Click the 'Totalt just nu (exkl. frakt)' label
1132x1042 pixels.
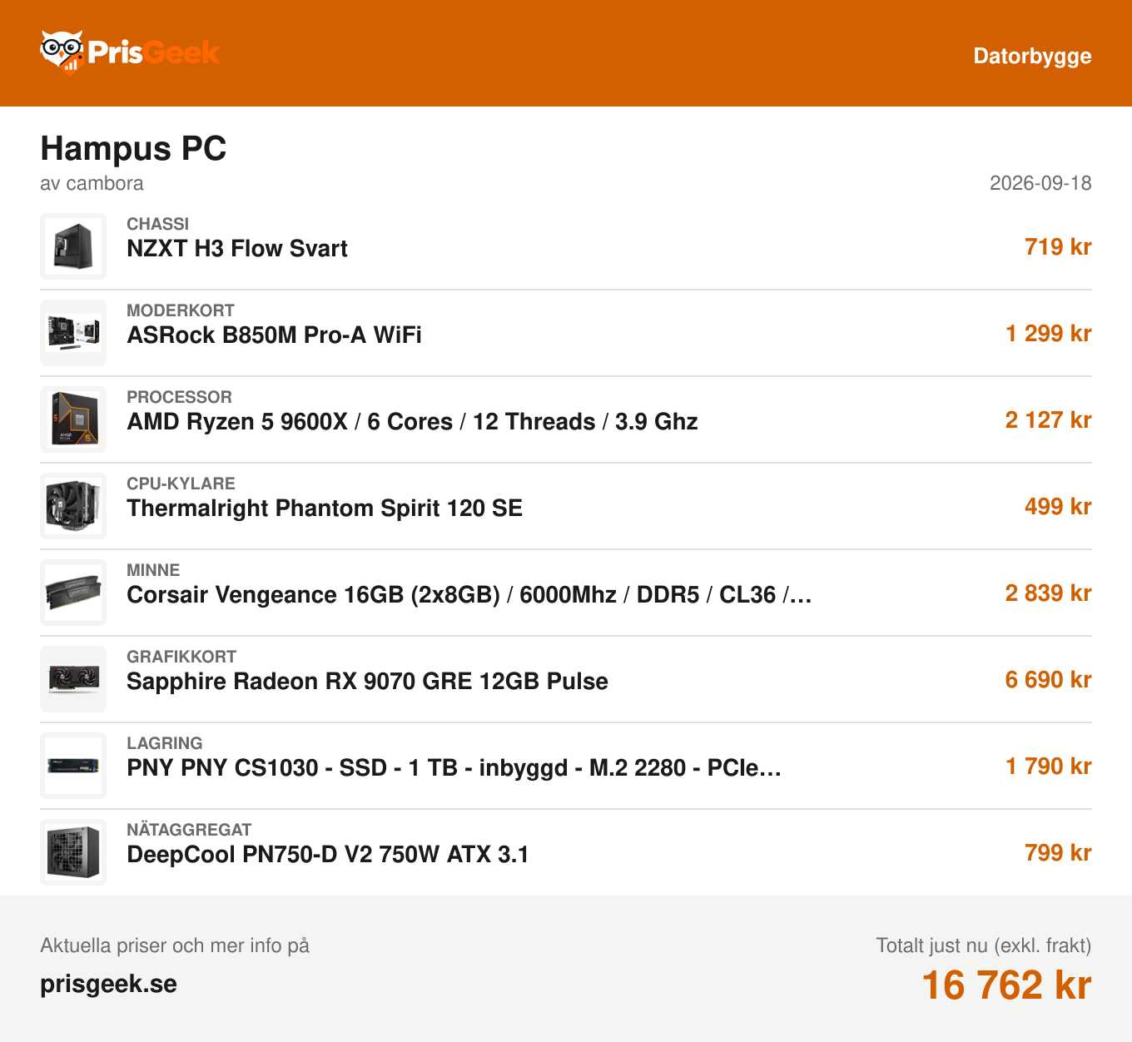[984, 945]
